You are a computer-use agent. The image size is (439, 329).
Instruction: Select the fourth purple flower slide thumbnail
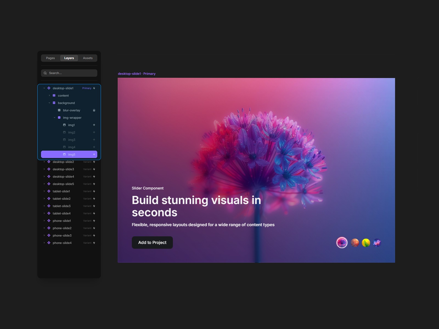tap(377, 243)
